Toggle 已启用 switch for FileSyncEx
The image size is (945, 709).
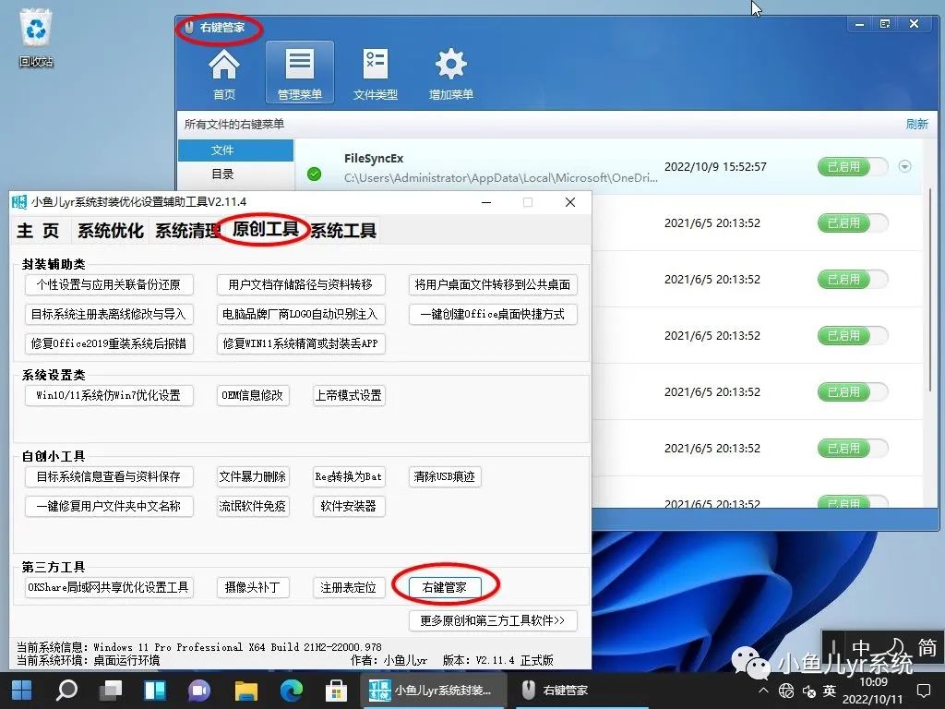point(852,166)
